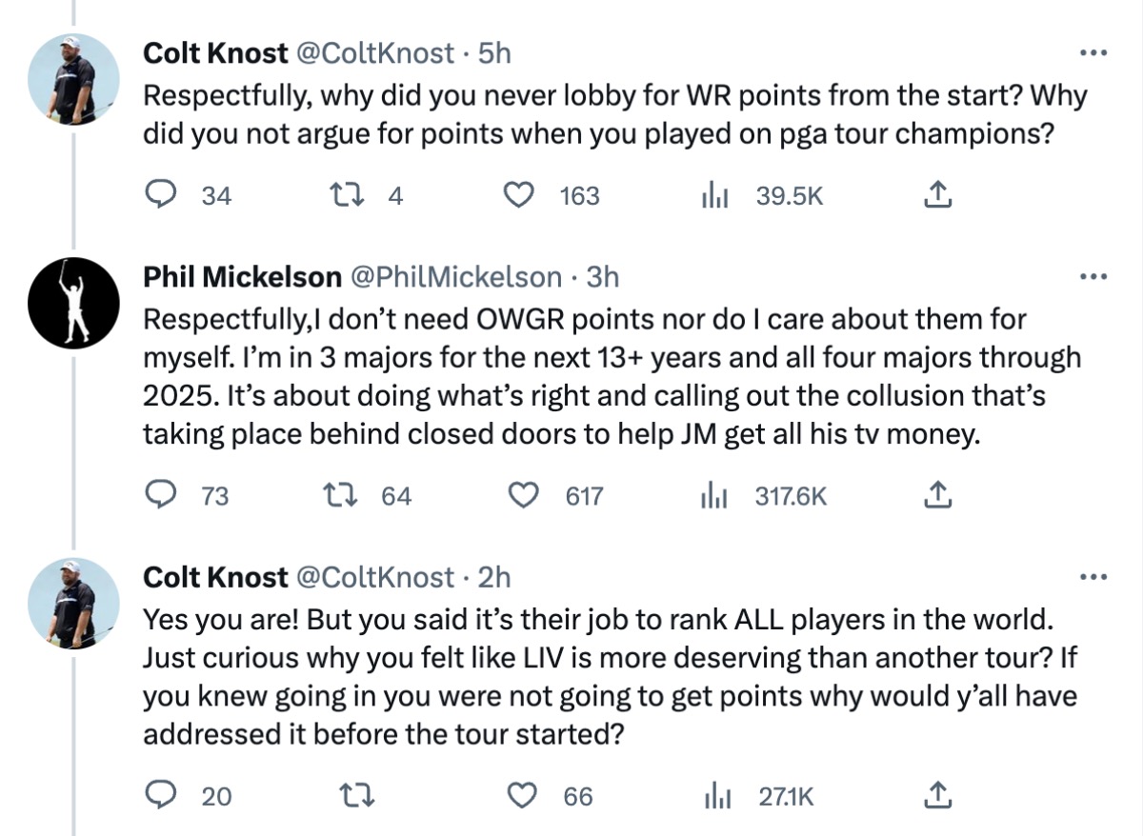Like Phil Mickelson's tweet

click(x=521, y=495)
